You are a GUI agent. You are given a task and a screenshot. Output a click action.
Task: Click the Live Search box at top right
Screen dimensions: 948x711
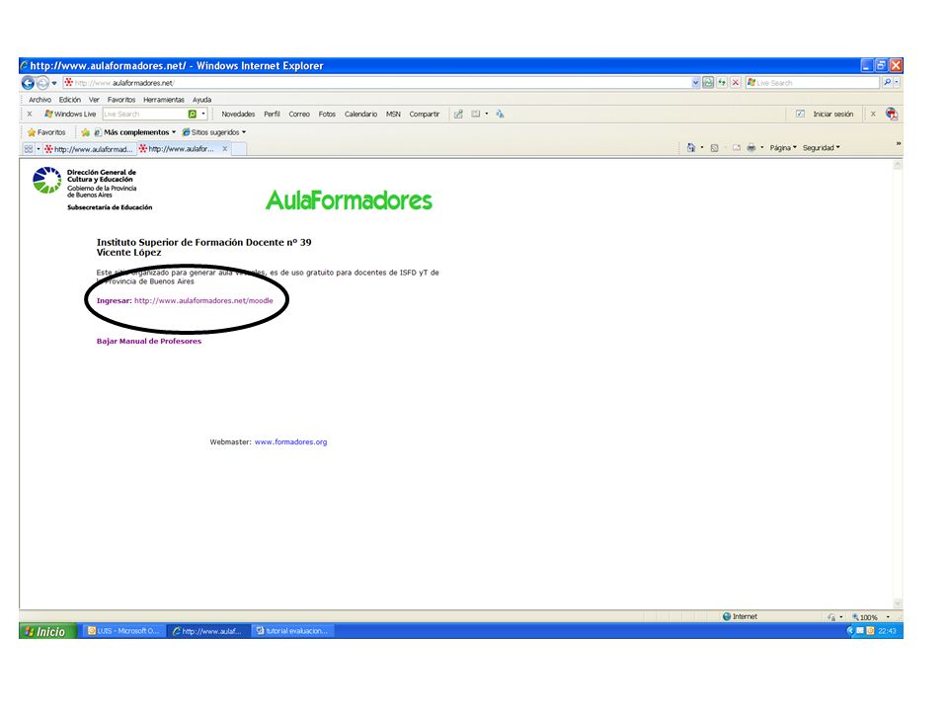[x=813, y=83]
